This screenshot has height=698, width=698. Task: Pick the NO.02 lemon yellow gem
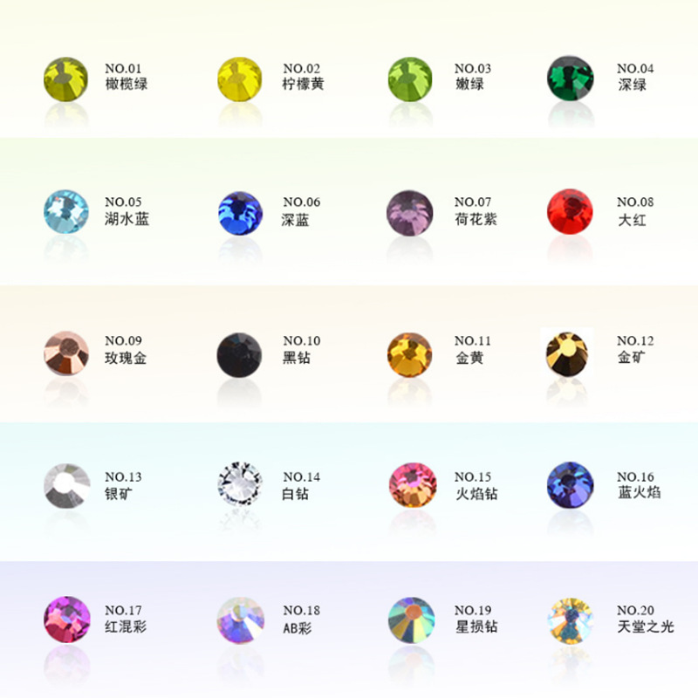239,79
